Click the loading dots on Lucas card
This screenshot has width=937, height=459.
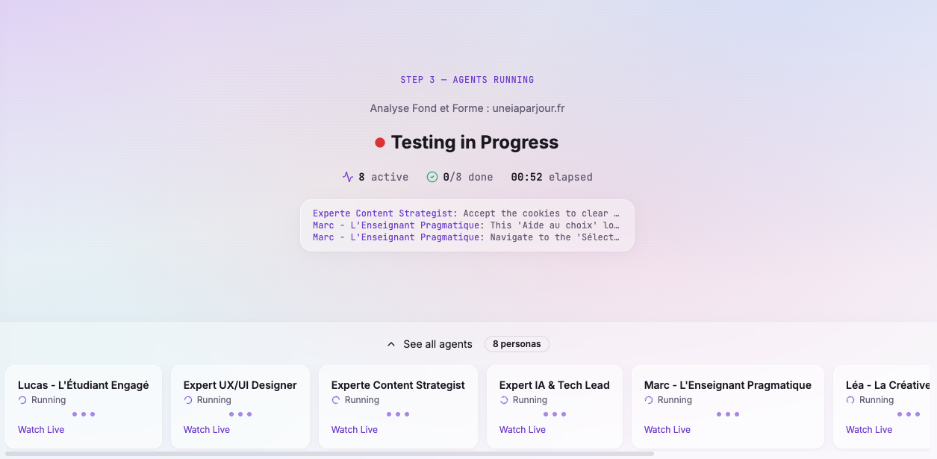[x=84, y=414]
